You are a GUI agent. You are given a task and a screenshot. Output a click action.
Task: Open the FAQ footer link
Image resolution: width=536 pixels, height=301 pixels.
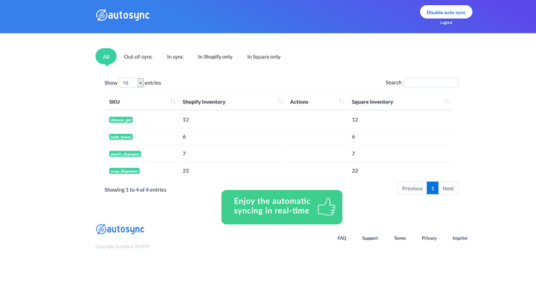pos(342,238)
